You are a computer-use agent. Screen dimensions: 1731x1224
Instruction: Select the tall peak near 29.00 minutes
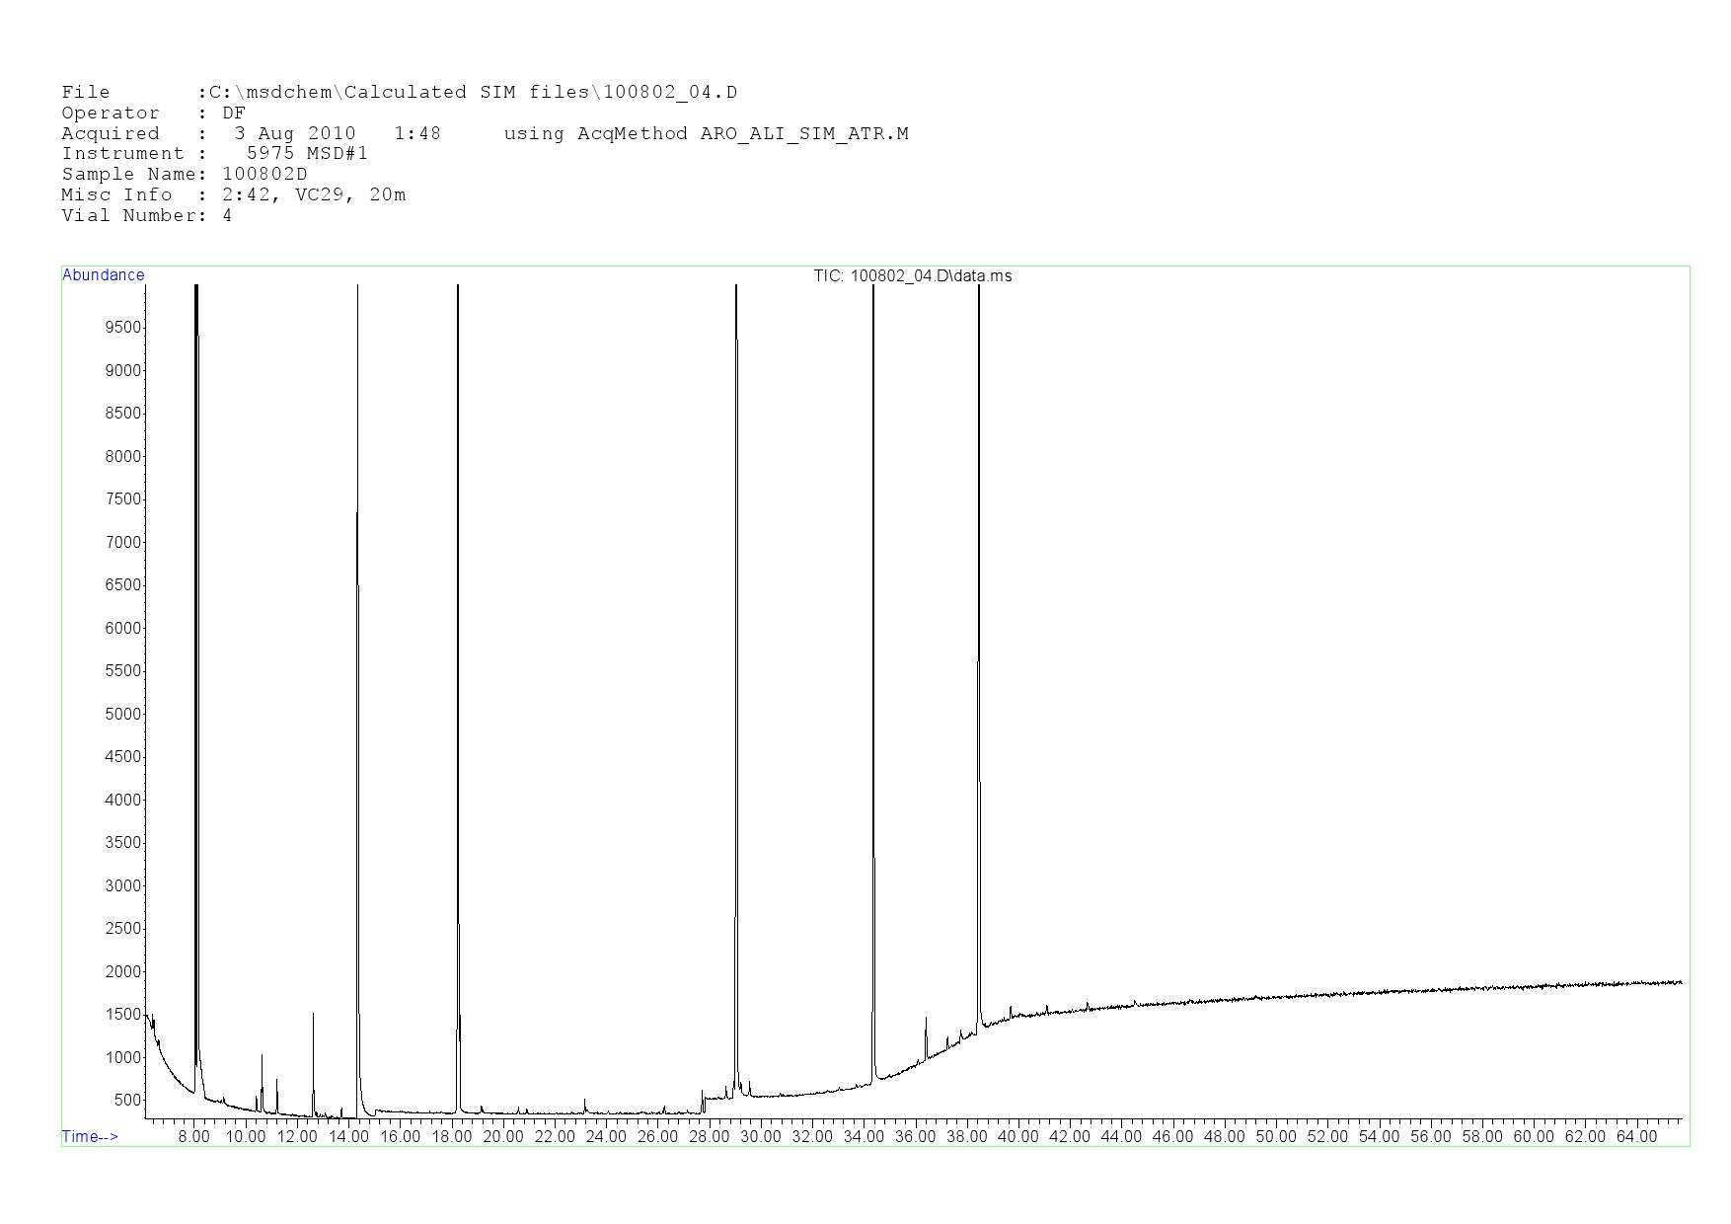736,592
